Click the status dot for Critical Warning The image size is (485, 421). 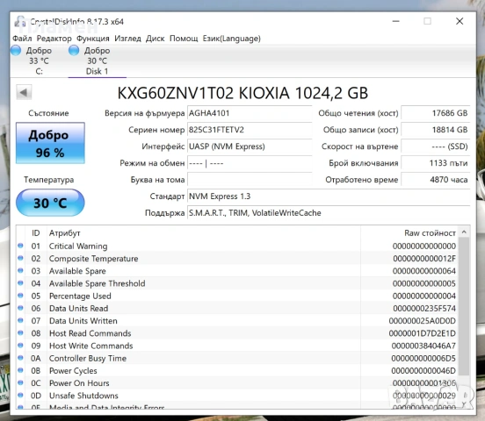[20, 246]
